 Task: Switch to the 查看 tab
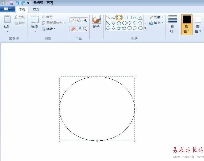click(x=36, y=10)
